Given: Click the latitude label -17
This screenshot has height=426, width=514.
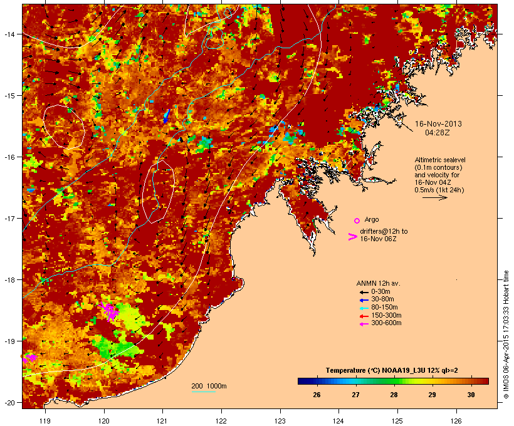Looking at the screenshot, I should coord(9,218).
